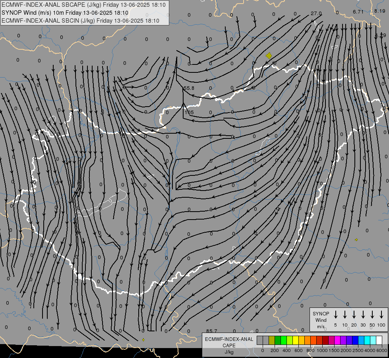This screenshot has width=389, height=358.
Task: Click the 6000 tick label on color scale
Action: pos(382,350)
